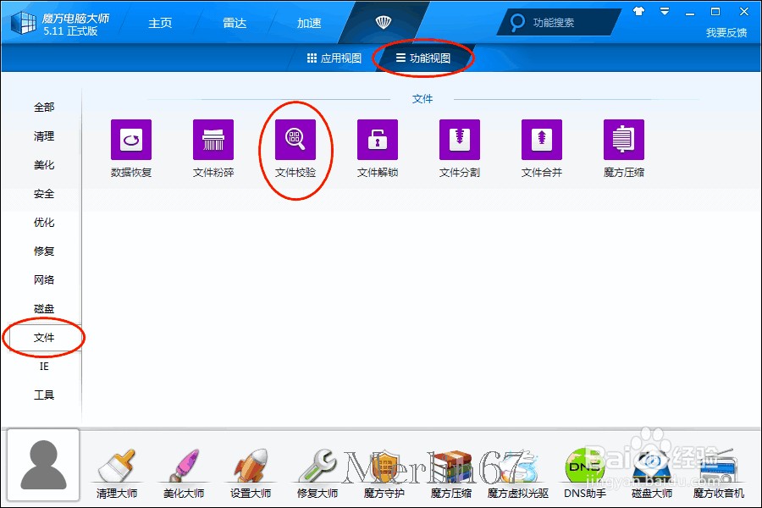Close the 魔方电脑大师 window

tap(744, 11)
